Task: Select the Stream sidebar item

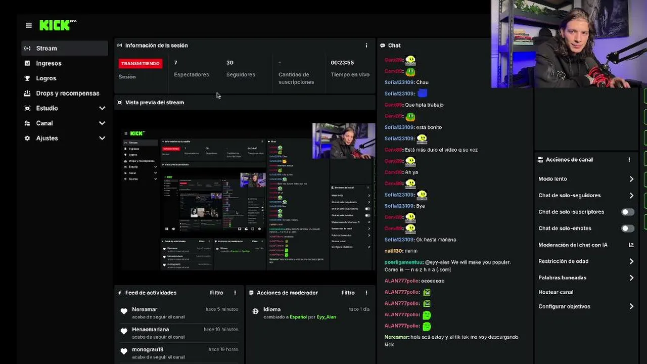Action: tap(65, 49)
